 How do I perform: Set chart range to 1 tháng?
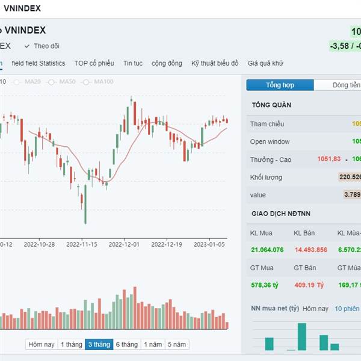72,344
